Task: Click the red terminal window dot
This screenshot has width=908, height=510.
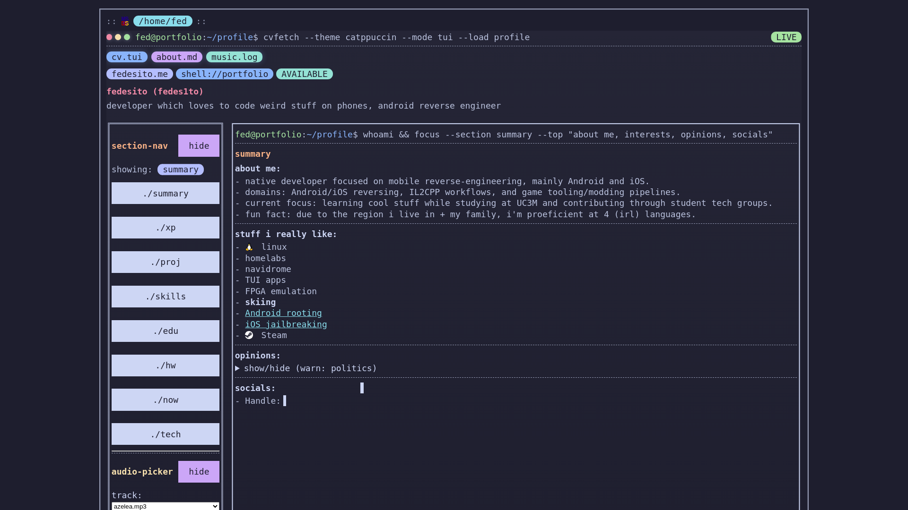Action: 109,37
